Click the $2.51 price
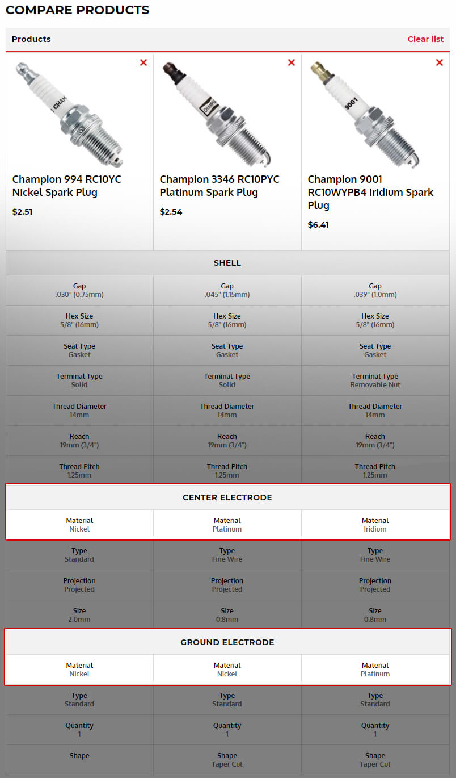Image resolution: width=456 pixels, height=778 pixels. point(23,212)
